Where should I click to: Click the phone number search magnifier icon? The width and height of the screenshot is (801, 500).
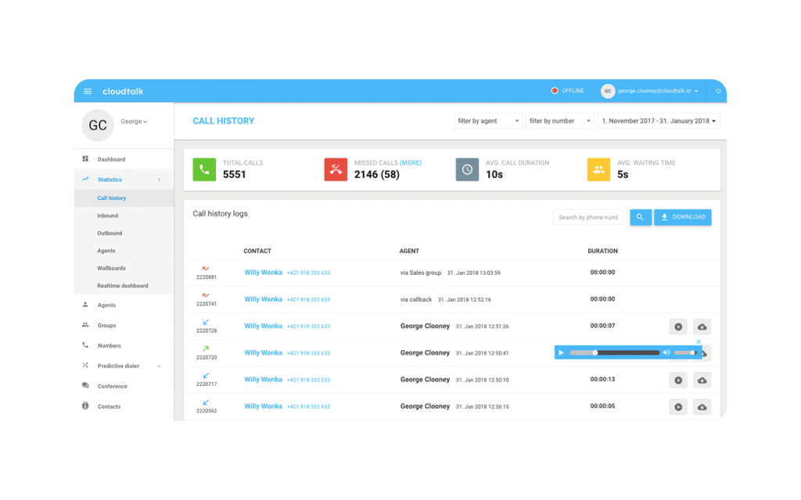click(641, 217)
